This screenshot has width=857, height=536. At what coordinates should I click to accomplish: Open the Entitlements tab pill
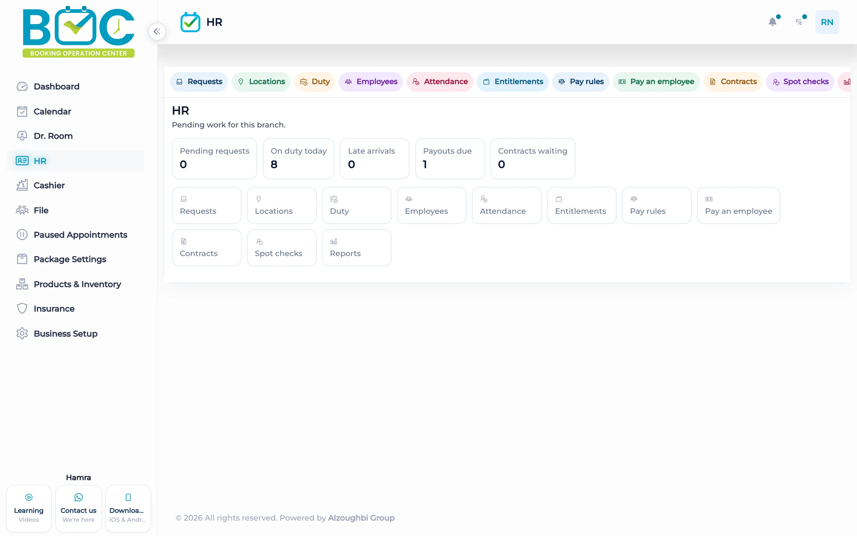[x=513, y=82]
